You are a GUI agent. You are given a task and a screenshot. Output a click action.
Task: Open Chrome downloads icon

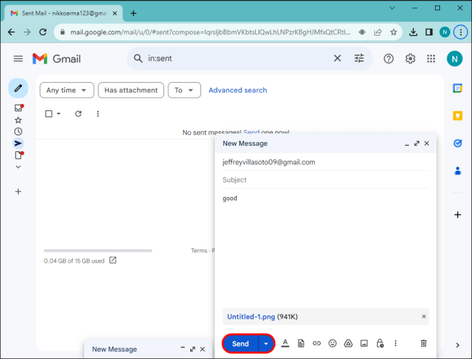[x=413, y=32]
